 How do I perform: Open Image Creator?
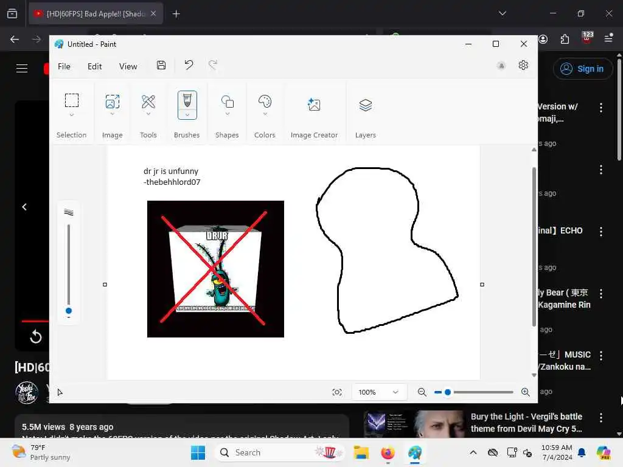(314, 105)
